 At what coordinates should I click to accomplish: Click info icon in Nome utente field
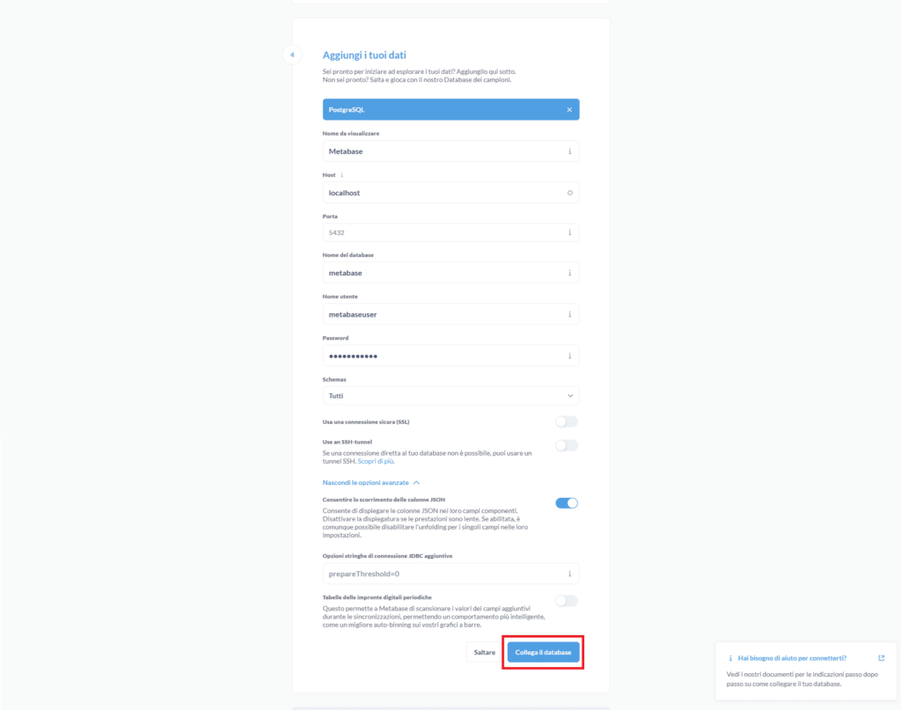(570, 314)
